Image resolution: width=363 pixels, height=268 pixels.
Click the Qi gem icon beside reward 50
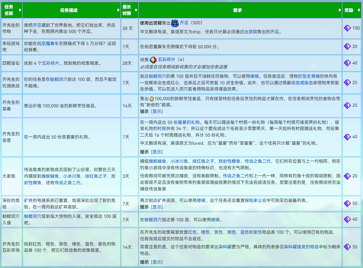[347, 204]
